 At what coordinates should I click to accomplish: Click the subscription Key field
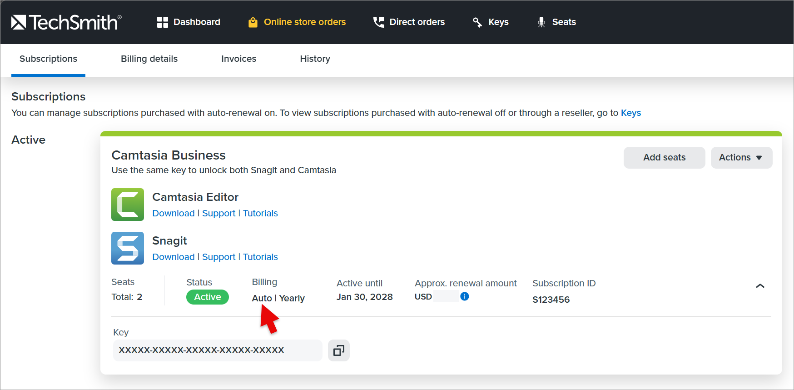(x=218, y=350)
